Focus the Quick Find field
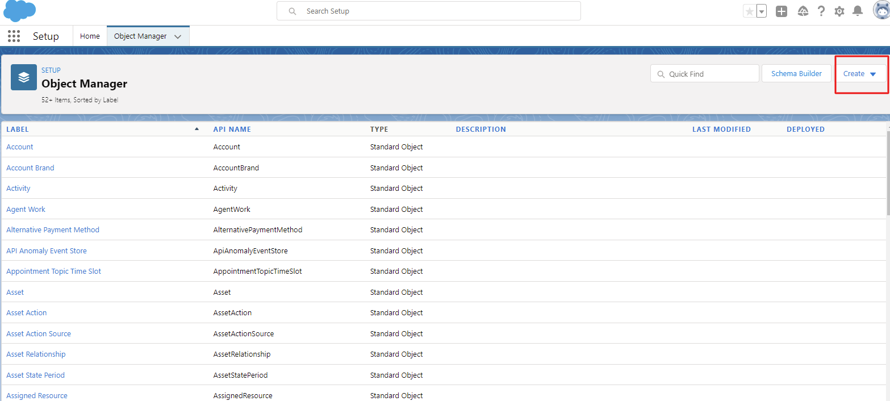 tap(705, 74)
